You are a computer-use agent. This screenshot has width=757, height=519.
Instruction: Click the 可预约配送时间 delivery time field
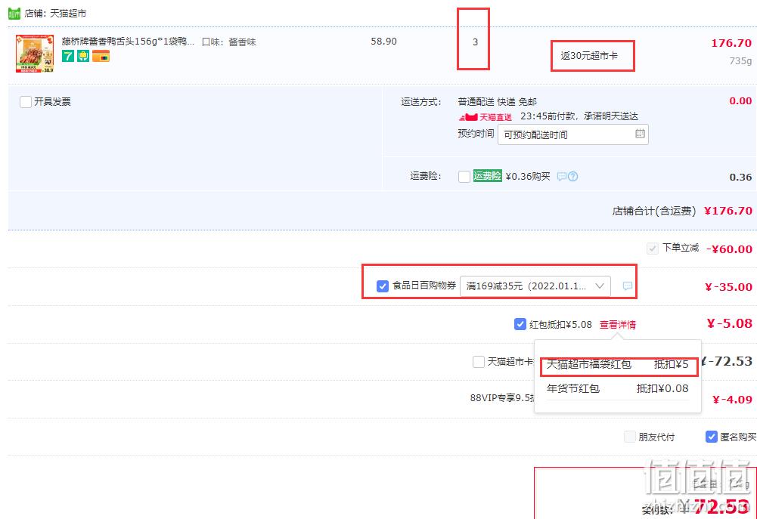[x=573, y=134]
